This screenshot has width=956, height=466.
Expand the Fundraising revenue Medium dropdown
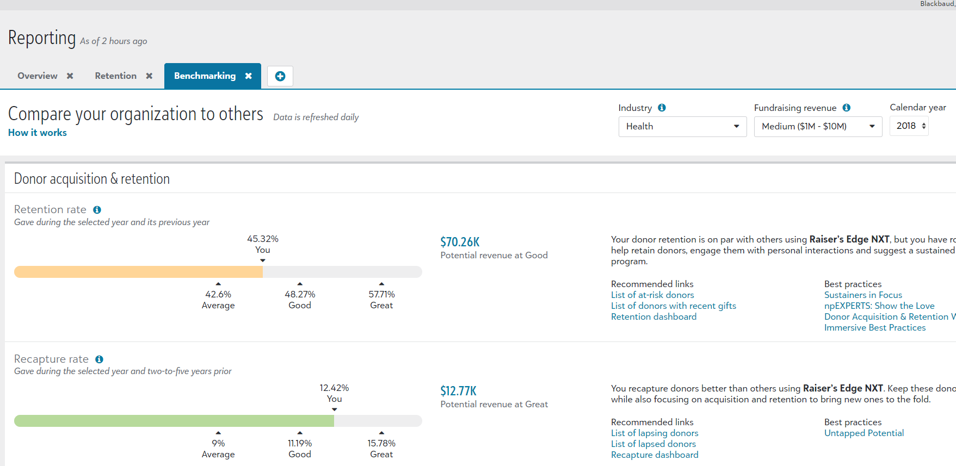817,127
